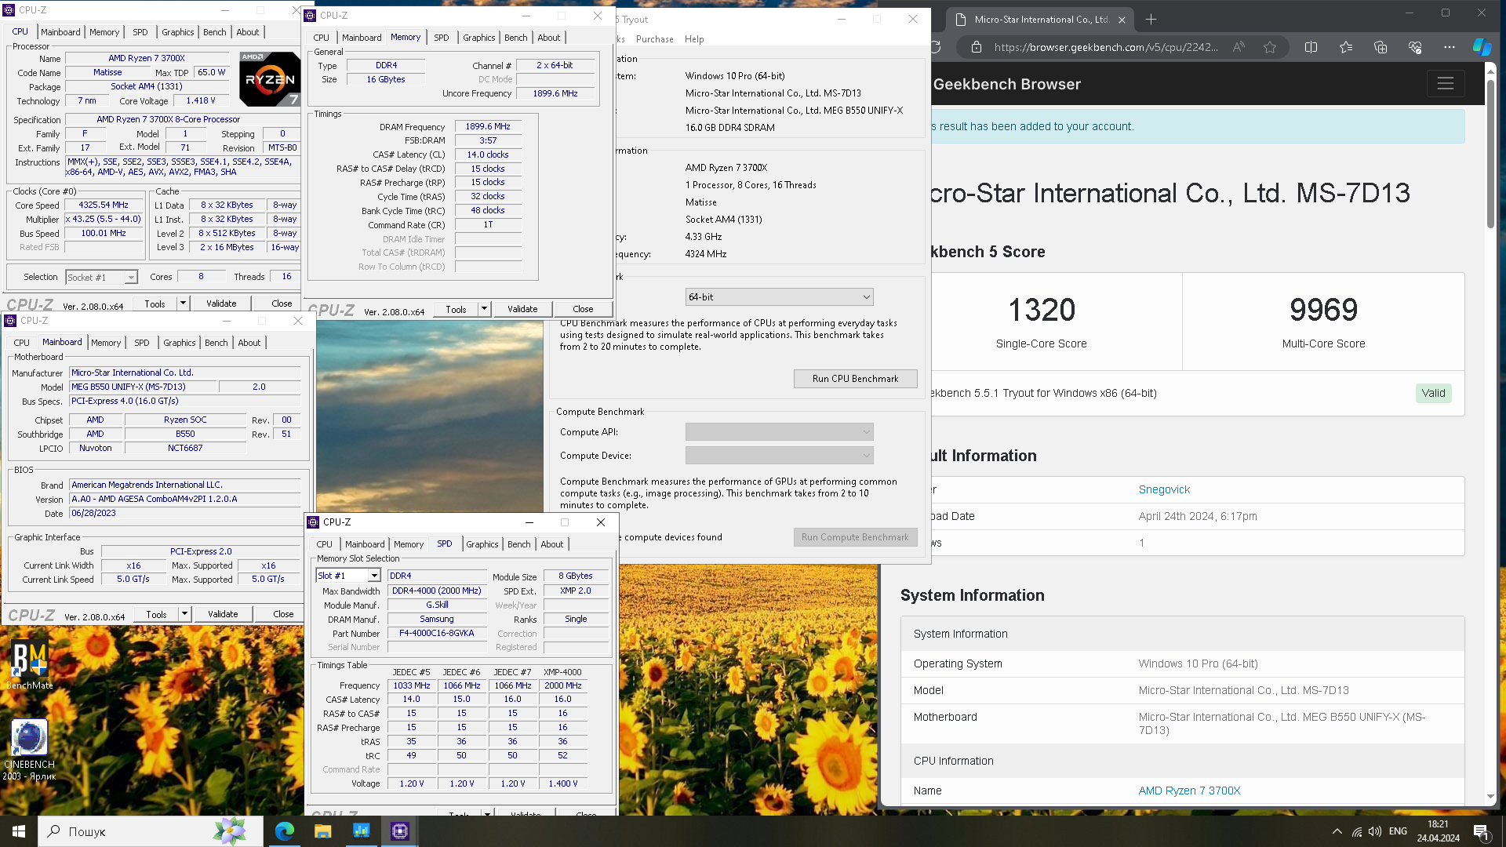Image resolution: width=1506 pixels, height=847 pixels.
Task: Open Edge settings and more menu
Action: point(1450,47)
